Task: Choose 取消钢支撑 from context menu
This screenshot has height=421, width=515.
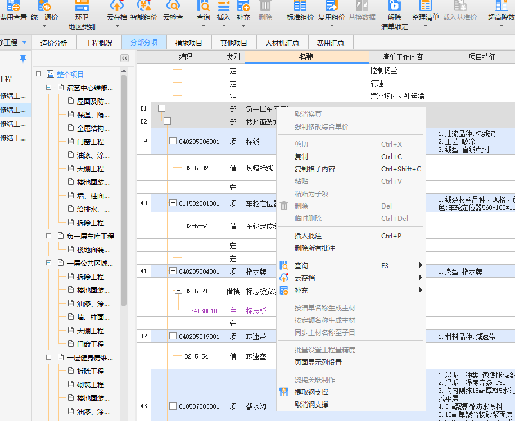Action: 351,405
